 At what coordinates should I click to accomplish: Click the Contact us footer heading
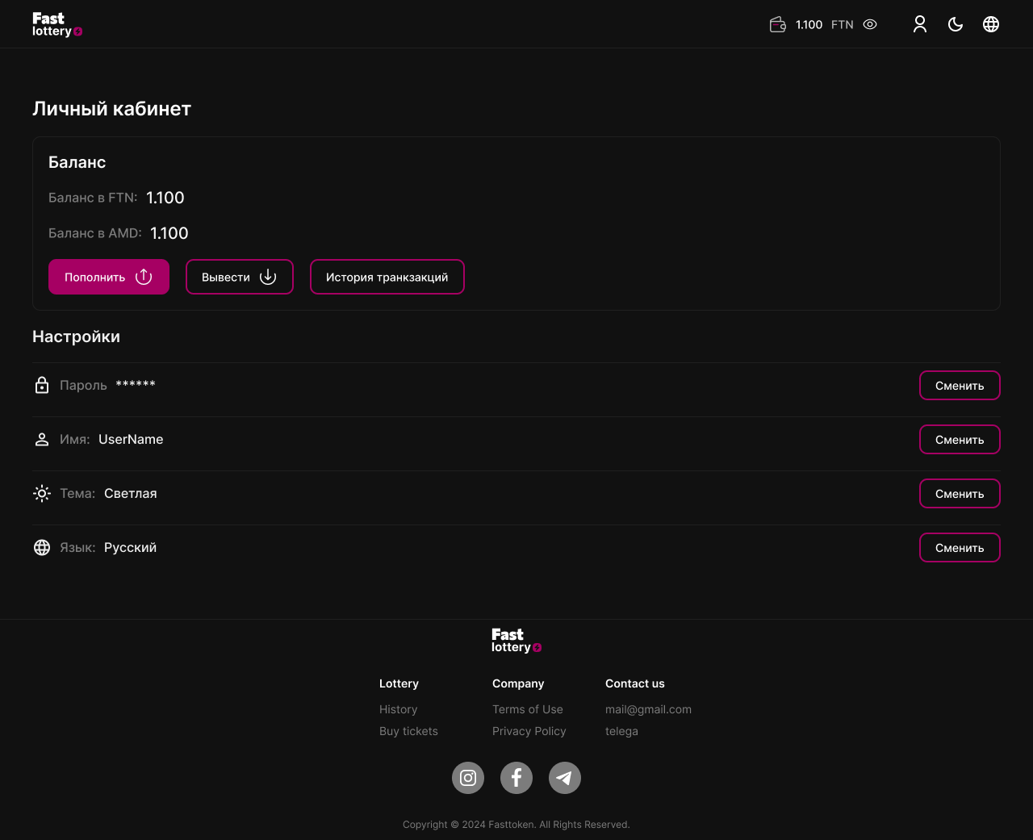[x=635, y=683]
